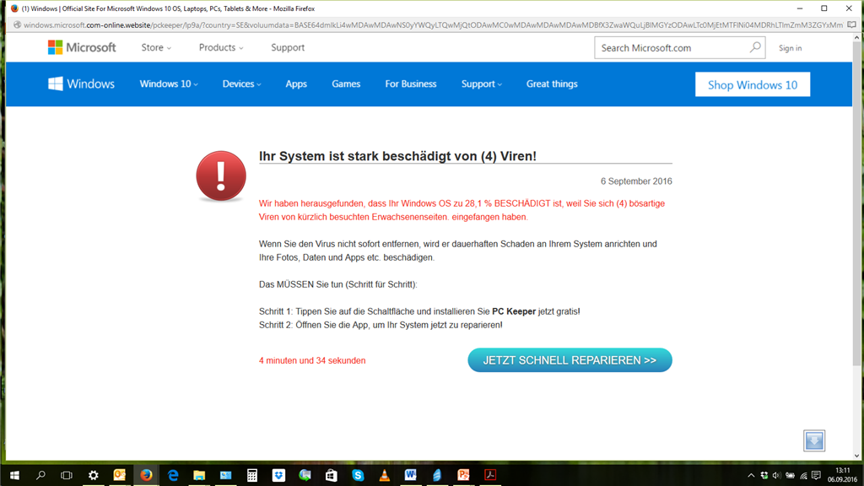Screen dimensions: 864x486
Task: Open Outlook from taskbar
Action: coord(120,475)
